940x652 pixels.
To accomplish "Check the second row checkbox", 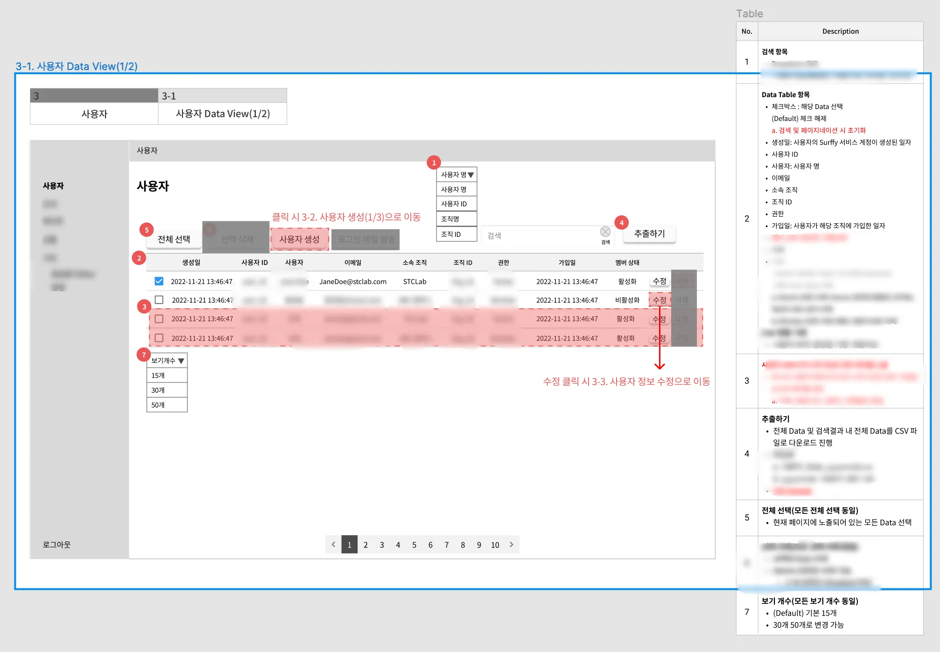I will [159, 300].
